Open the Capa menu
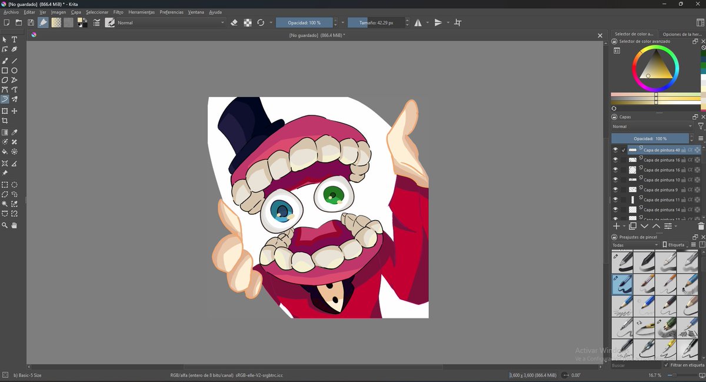This screenshot has width=706, height=382. (76, 12)
